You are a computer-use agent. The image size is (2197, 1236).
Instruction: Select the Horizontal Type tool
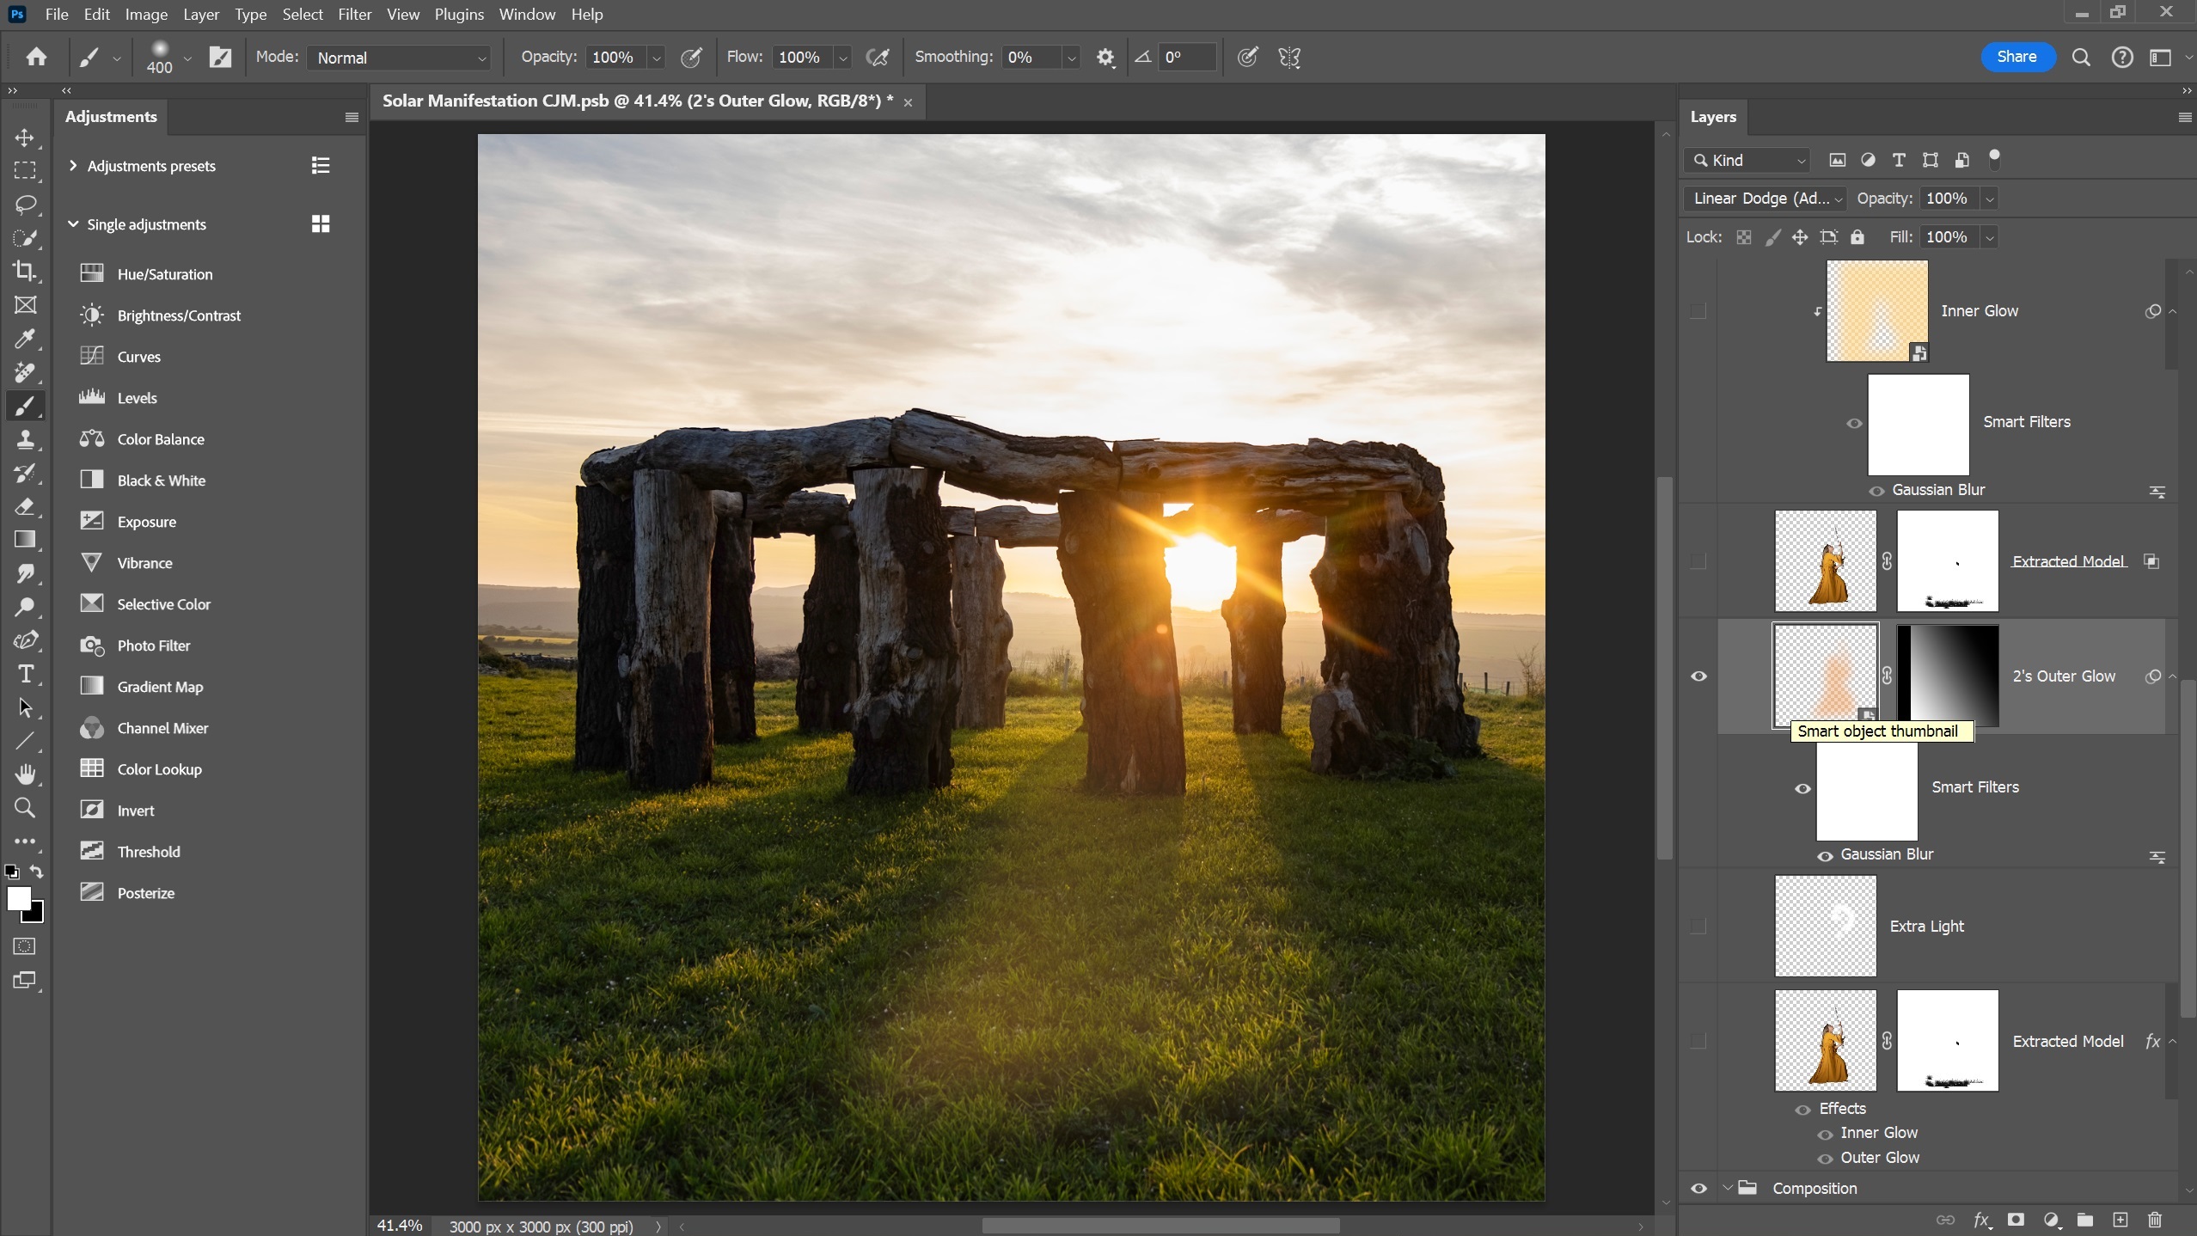coord(25,674)
